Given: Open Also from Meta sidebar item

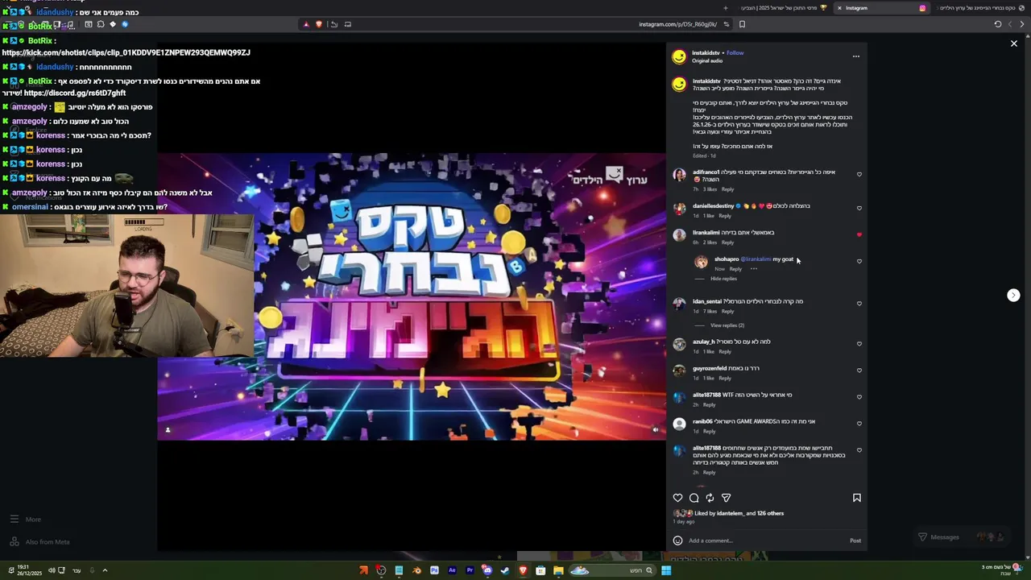Looking at the screenshot, I should [x=39, y=542].
